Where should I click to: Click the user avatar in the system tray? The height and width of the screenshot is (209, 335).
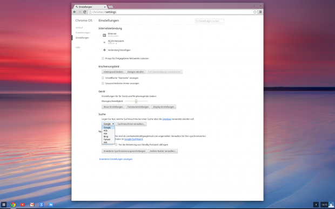click(331, 205)
